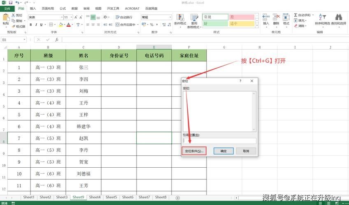Image resolution: width=349 pixels, height=205 pixels.
Task: Open the font color dropdown arrow
Action: 72,25
